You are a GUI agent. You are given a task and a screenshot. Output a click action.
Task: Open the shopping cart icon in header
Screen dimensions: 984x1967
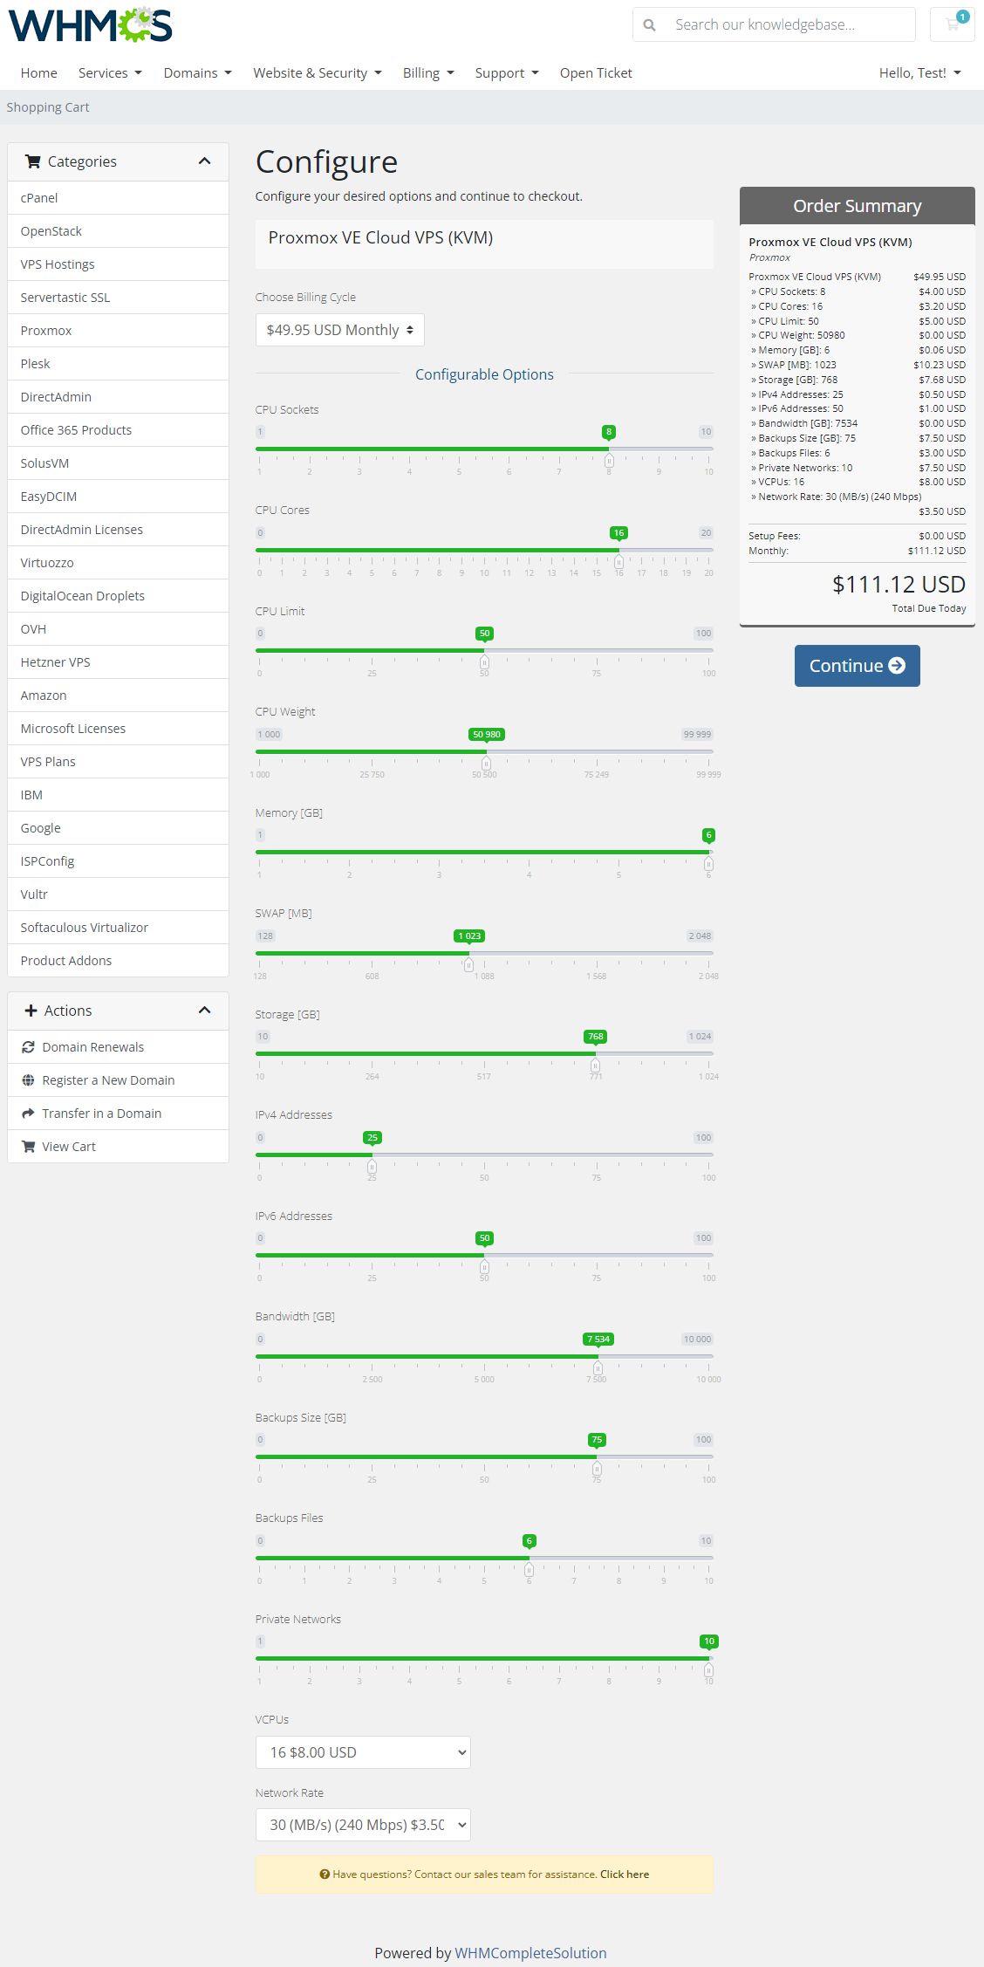pyautogui.click(x=953, y=24)
